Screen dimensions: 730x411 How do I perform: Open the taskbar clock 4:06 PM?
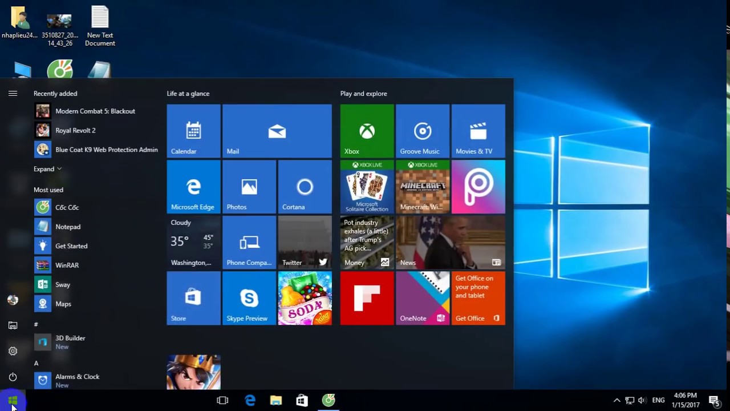tap(686, 400)
